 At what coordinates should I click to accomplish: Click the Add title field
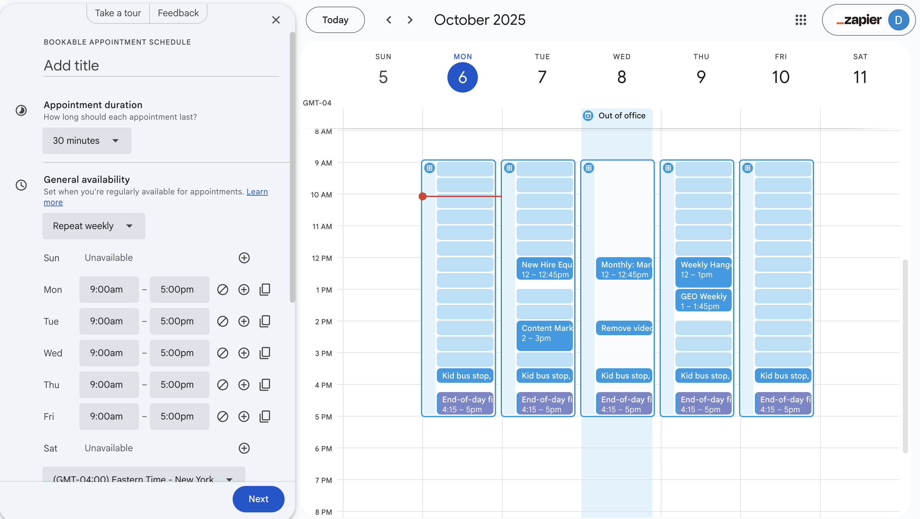pos(161,66)
